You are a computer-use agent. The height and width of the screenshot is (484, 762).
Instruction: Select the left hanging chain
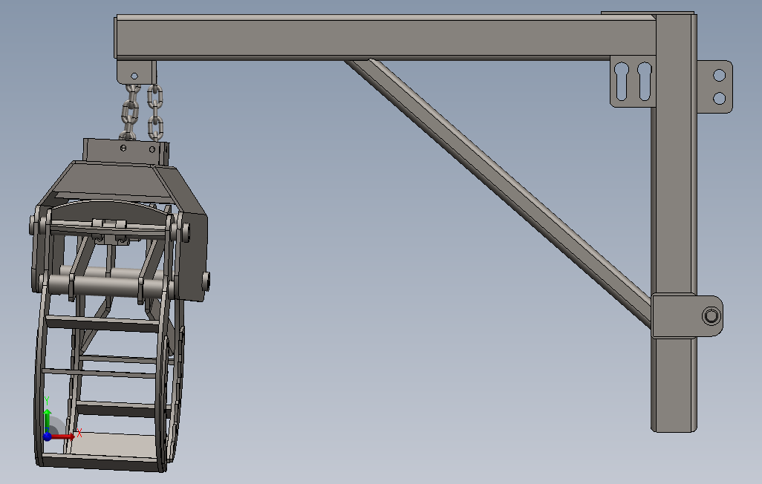pos(130,112)
